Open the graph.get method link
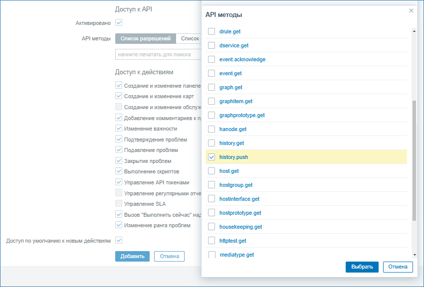 [230, 87]
